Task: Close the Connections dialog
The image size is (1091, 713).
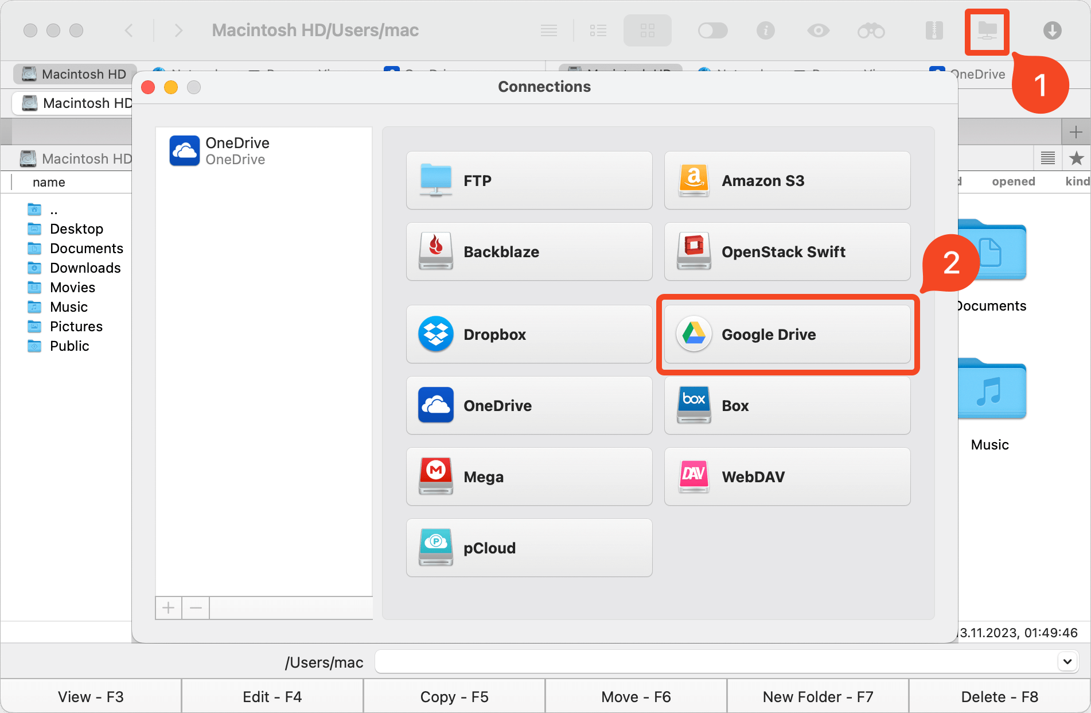Action: (148, 87)
